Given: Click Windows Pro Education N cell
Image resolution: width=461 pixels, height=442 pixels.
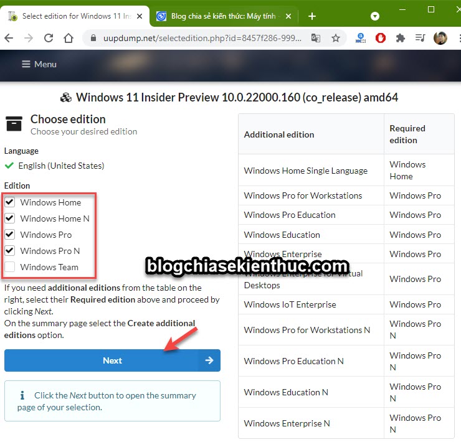Looking at the screenshot, I should [x=311, y=361].
